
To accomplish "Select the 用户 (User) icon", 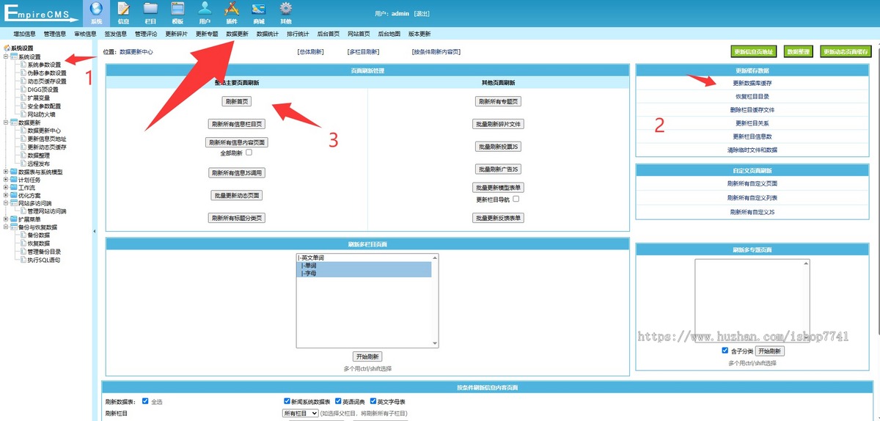I will point(205,10).
